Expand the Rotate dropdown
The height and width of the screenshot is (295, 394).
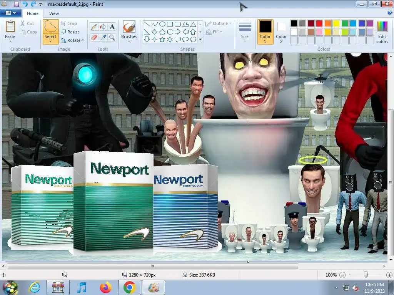(83, 40)
